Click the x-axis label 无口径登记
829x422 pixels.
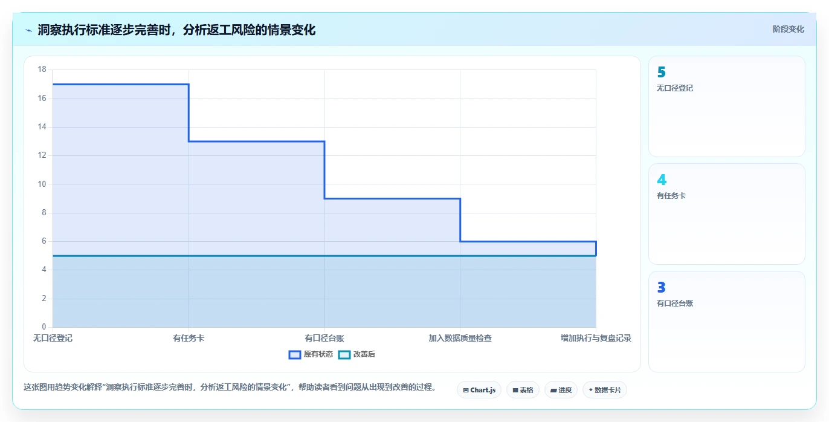[53, 338]
